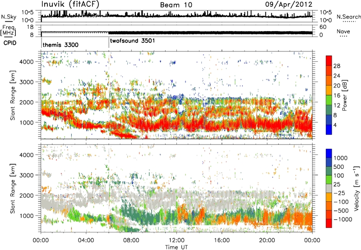This screenshot has height=250, width=361.
Task: Click the '-1000' Velocity scale value
Action: (342, 219)
